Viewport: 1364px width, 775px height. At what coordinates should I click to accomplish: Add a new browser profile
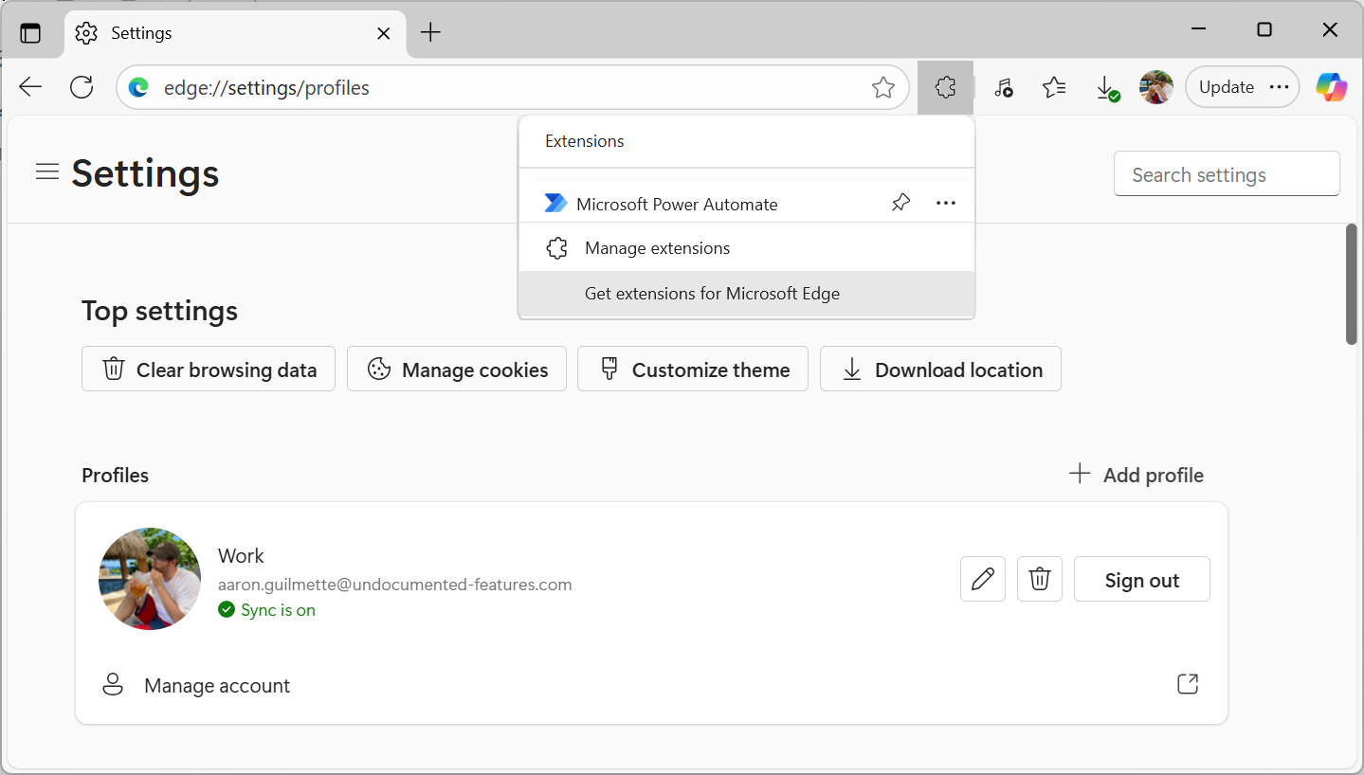point(1135,474)
